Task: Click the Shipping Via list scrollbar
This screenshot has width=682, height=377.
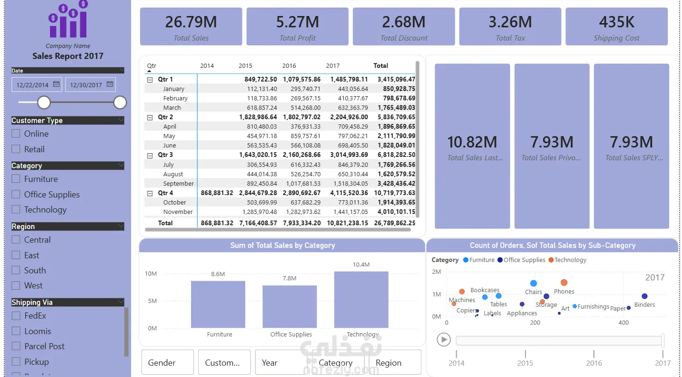Action: [126, 332]
